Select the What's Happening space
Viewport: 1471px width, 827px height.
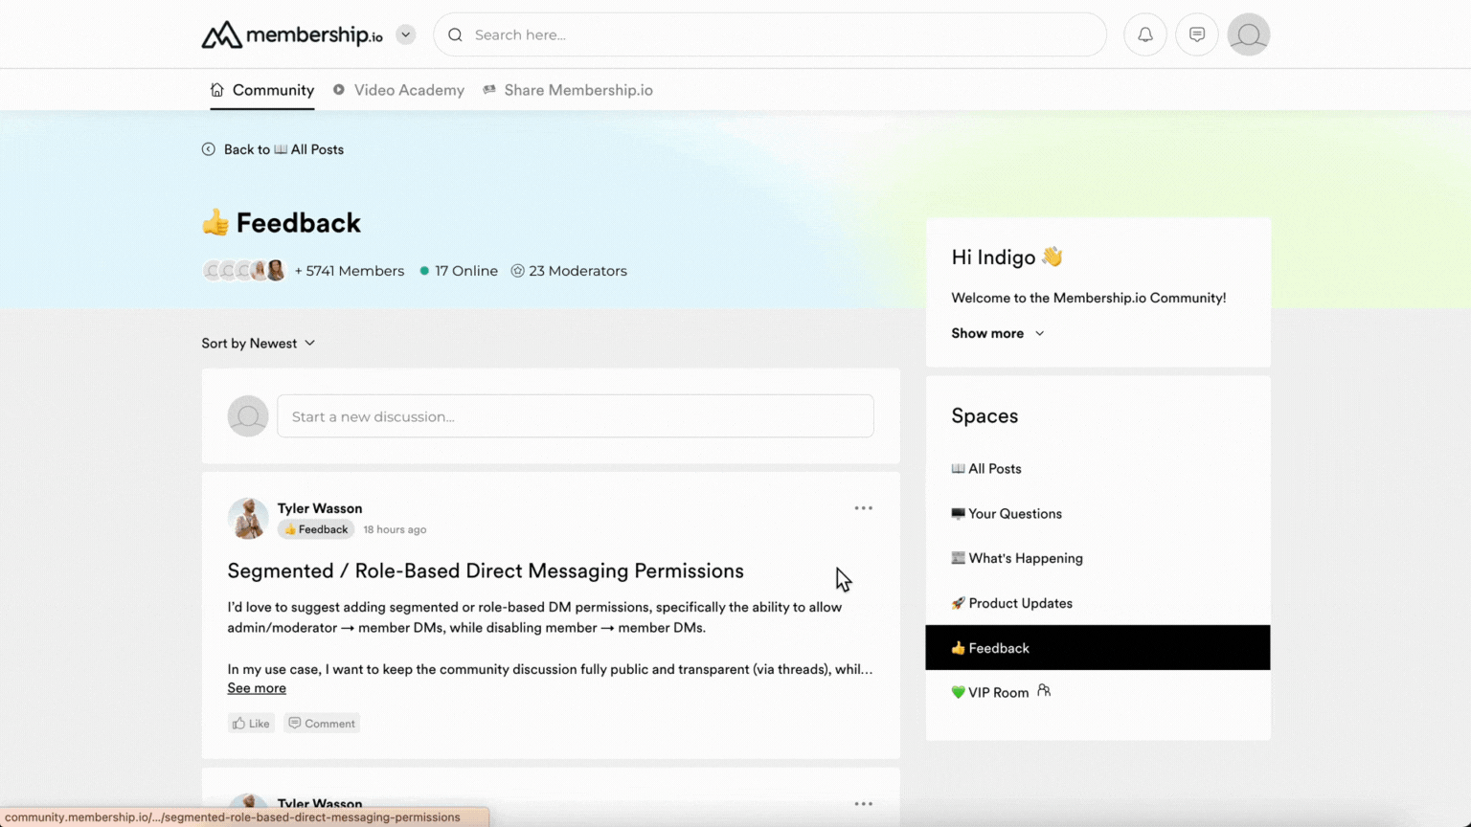coord(1016,558)
